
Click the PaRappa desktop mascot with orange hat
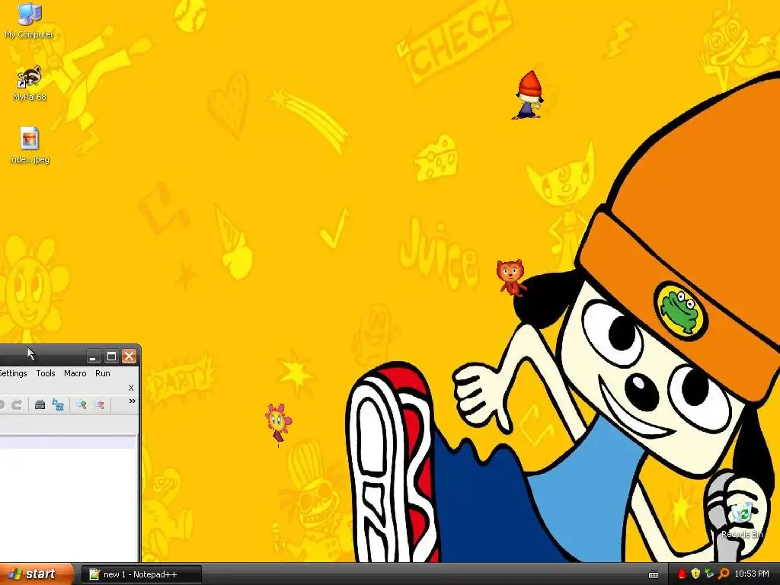[528, 95]
